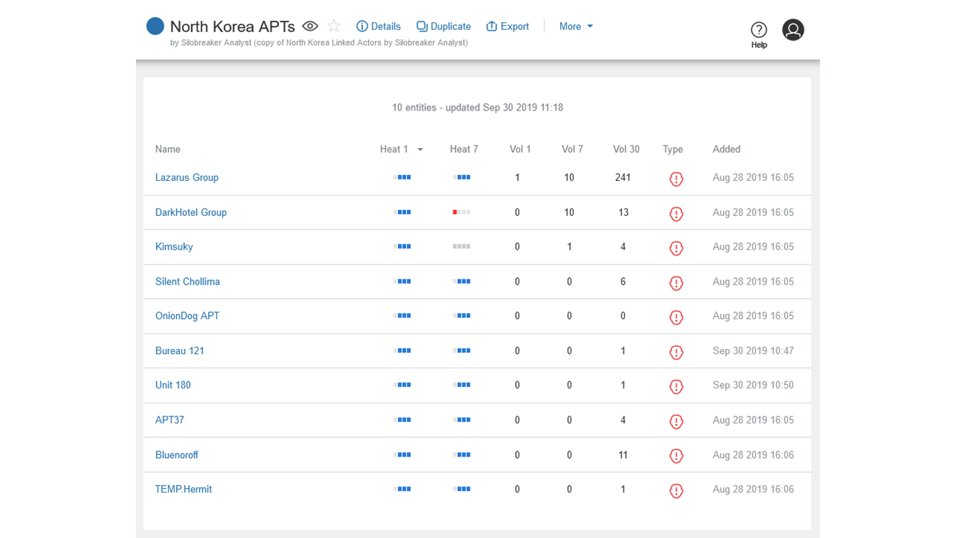Open Bureau 121 entity
Screen dimensions: 956x538
point(180,350)
